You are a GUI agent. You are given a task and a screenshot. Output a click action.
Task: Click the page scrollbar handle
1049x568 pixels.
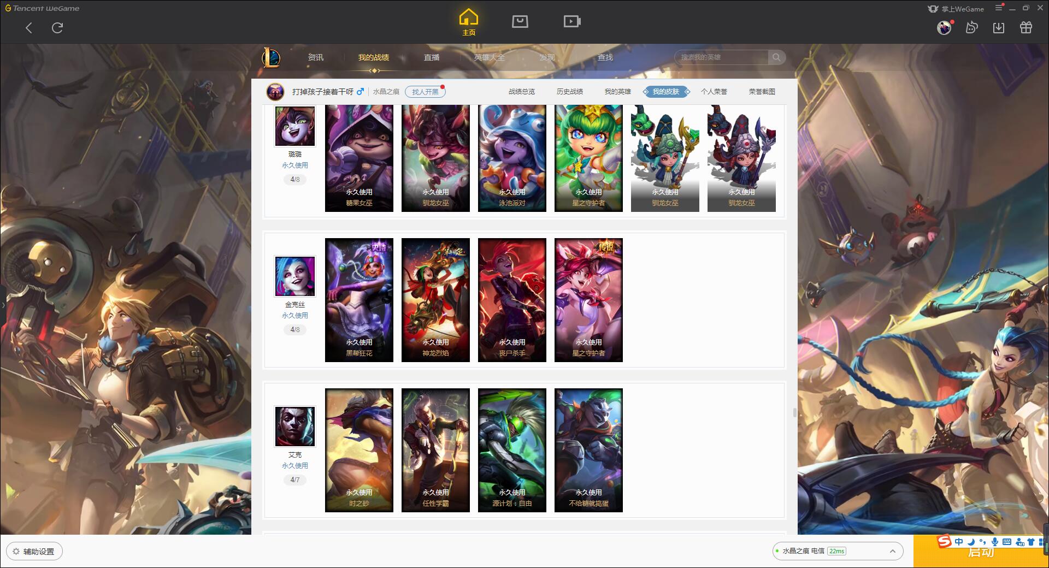pos(795,412)
